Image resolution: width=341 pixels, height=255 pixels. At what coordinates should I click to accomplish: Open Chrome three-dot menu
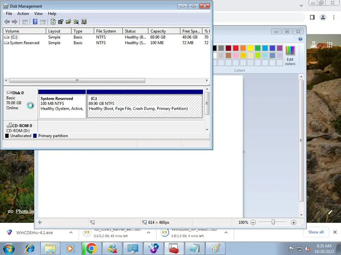(334, 17)
